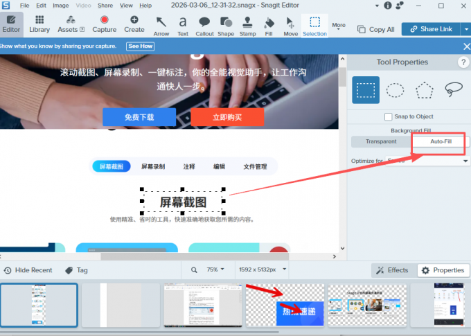Select the Arrow tool
The width and height of the screenshot is (471, 336).
[x=161, y=26]
